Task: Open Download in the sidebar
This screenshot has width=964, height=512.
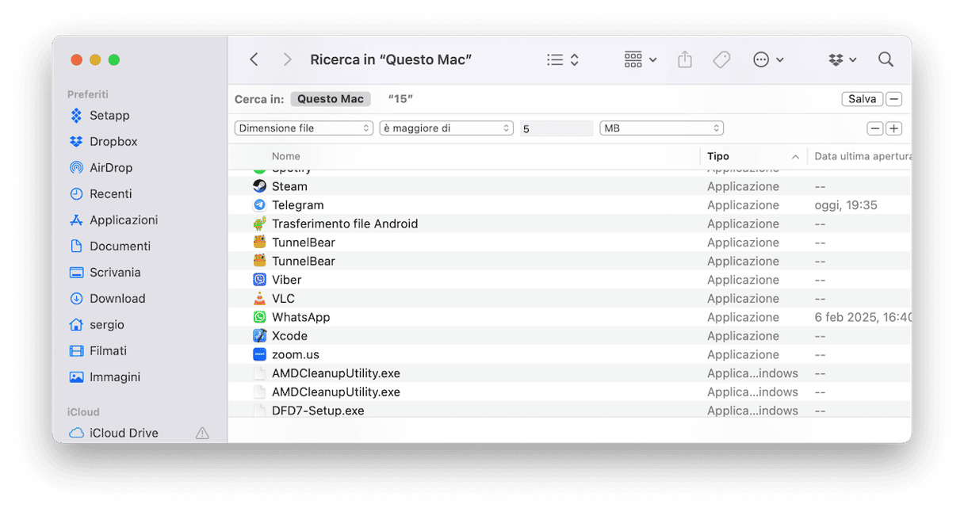Action: (117, 299)
